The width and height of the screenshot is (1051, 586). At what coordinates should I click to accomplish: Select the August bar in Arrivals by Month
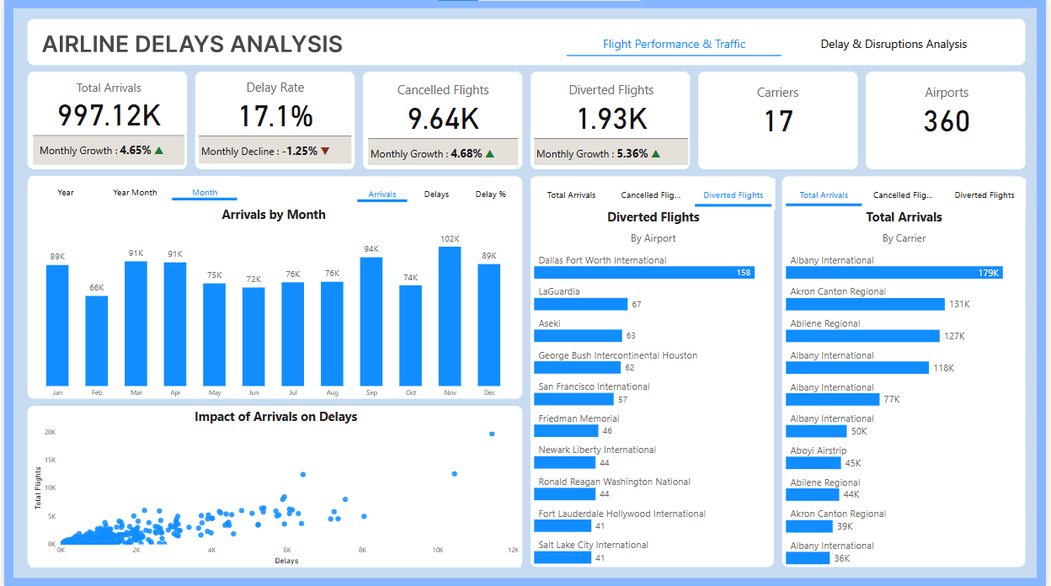(x=332, y=333)
